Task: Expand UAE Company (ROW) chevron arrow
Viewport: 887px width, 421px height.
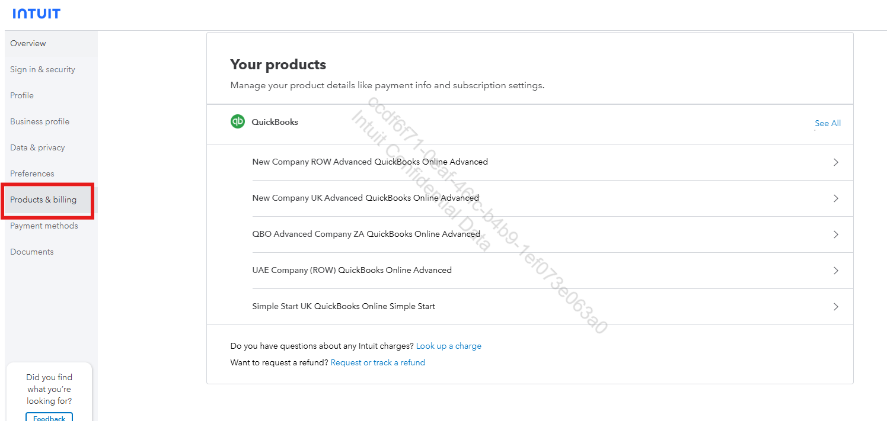Action: pos(835,271)
